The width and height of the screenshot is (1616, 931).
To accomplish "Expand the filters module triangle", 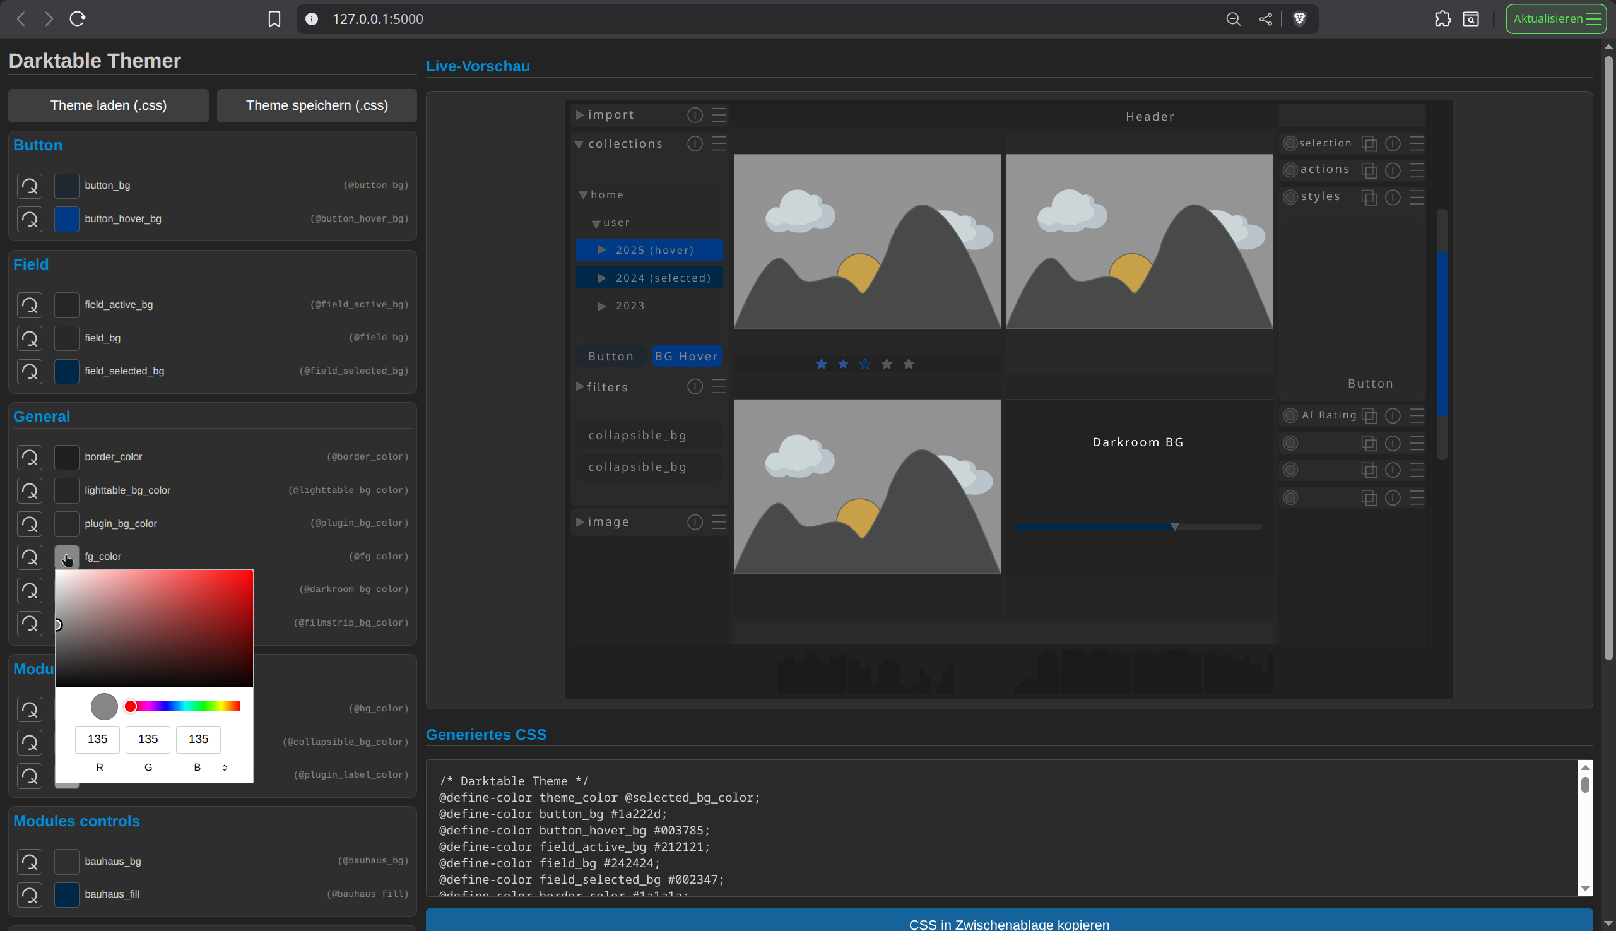I will 580,387.
